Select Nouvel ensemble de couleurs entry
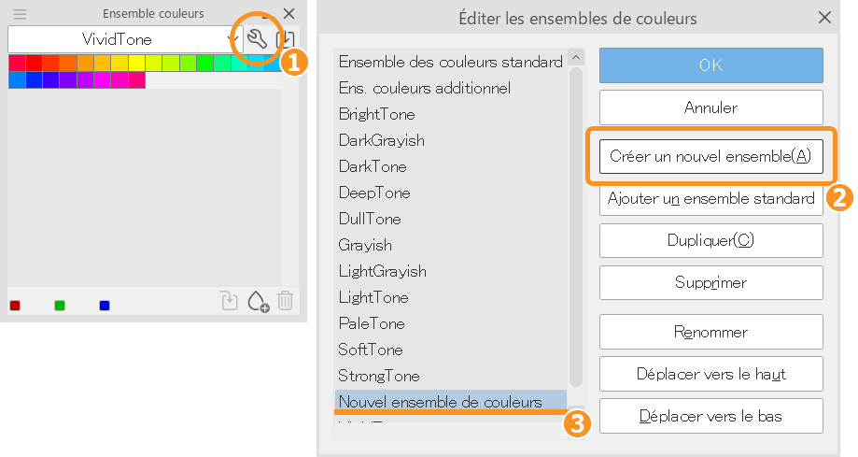858x457 pixels. [440, 402]
